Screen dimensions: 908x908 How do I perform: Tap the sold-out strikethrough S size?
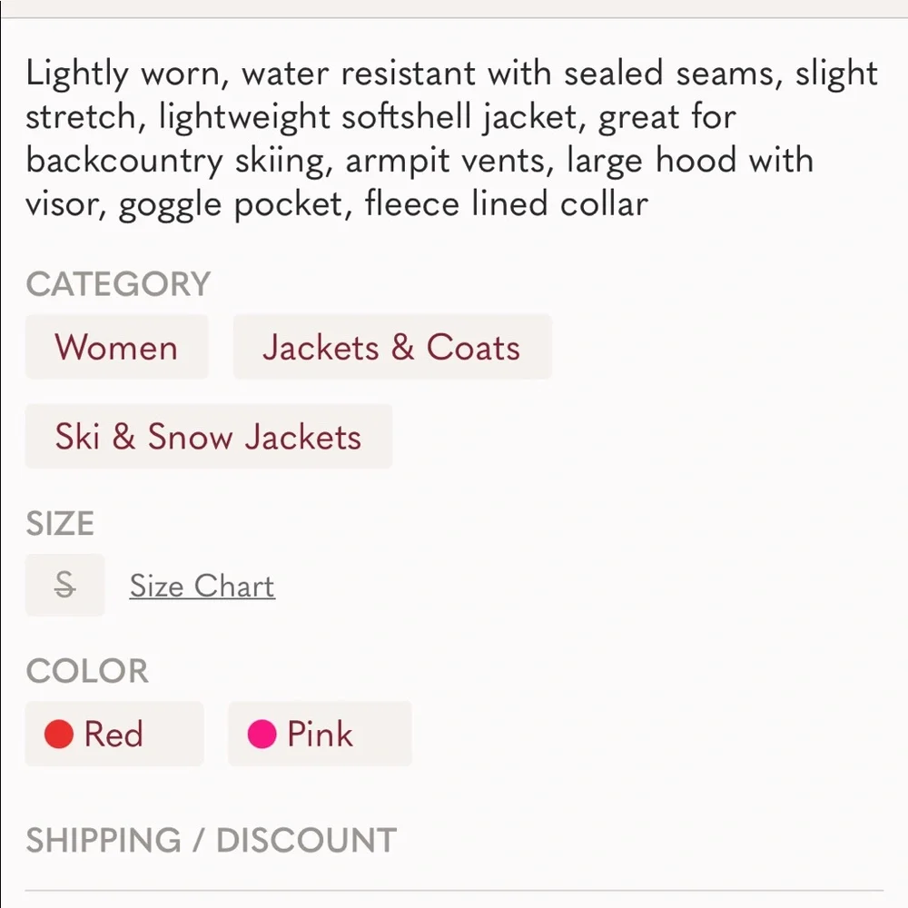[64, 585]
